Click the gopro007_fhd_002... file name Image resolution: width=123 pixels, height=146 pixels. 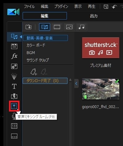tap(100, 107)
